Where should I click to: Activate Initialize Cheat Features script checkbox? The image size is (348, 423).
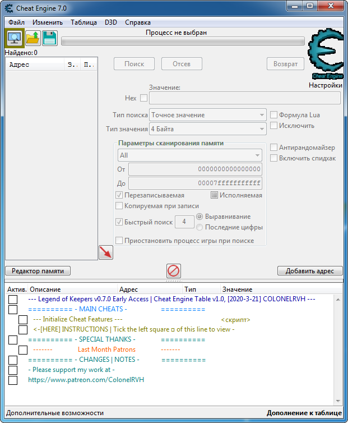23,320
